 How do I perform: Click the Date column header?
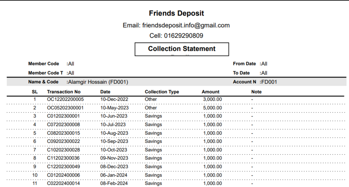pyautogui.click(x=105, y=92)
